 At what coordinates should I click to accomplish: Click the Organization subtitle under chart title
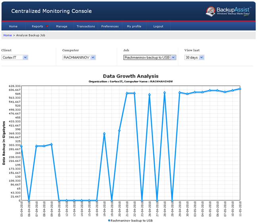[131, 81]
